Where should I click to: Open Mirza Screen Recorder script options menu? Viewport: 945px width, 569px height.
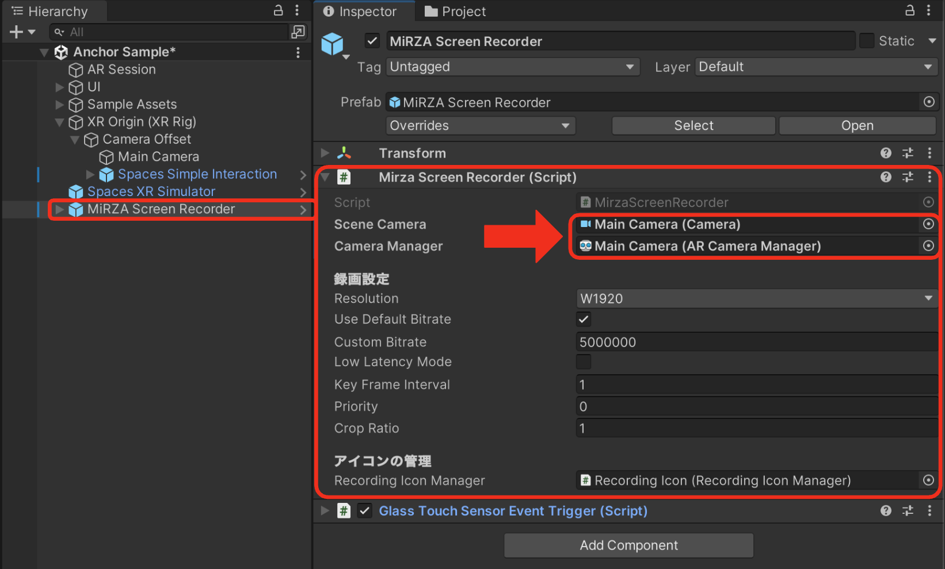[929, 177]
